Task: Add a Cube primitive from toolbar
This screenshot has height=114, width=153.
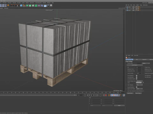Action: pos(21,6)
